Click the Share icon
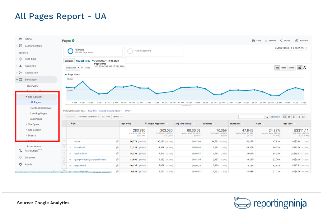 pos(281,41)
